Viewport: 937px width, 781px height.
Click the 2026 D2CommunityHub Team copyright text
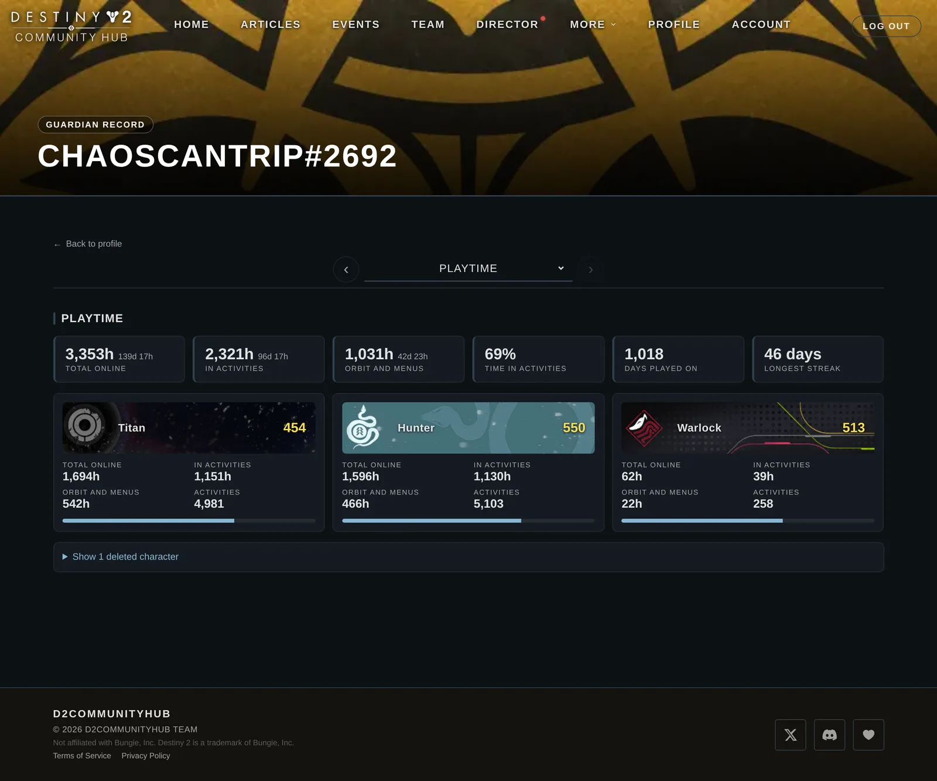pyautogui.click(x=125, y=729)
